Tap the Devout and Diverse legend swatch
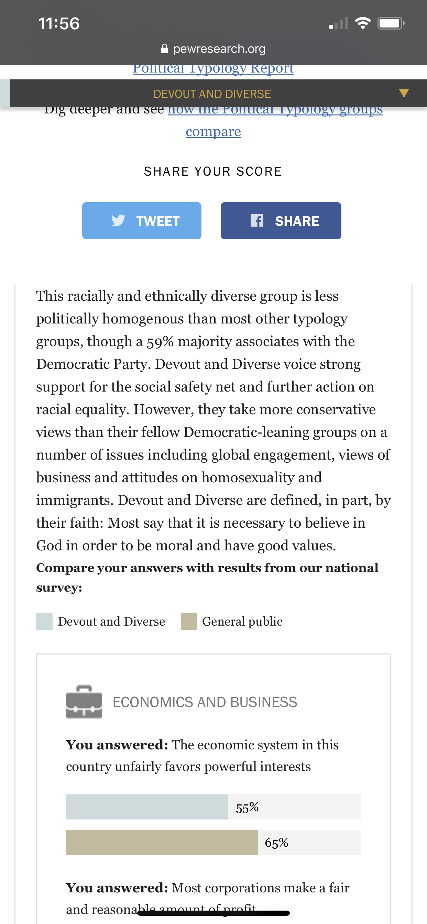Image resolution: width=427 pixels, height=924 pixels. [44, 621]
